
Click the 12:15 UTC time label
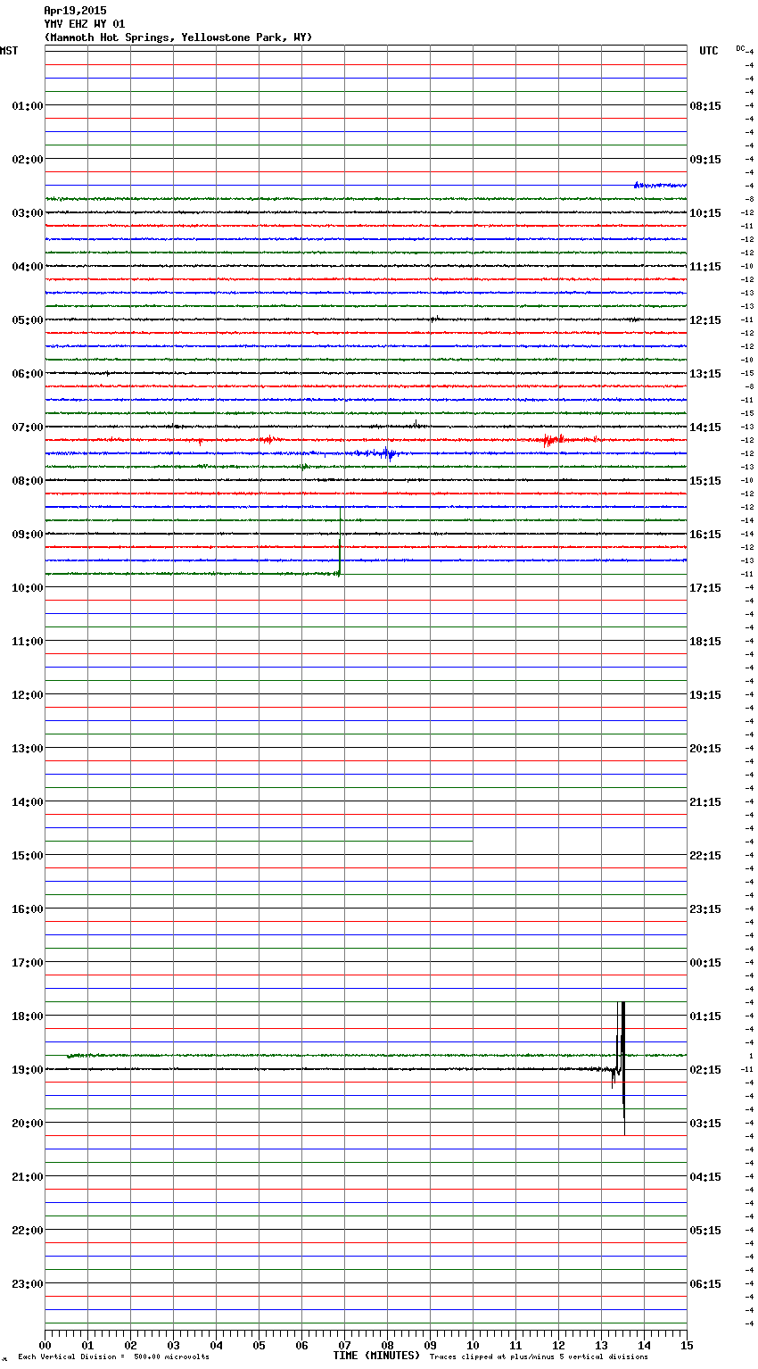click(705, 320)
